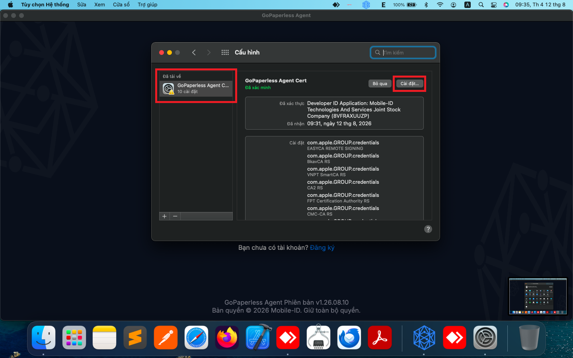Click the EASYCA REMOTE SIGNING entry

tap(335, 148)
